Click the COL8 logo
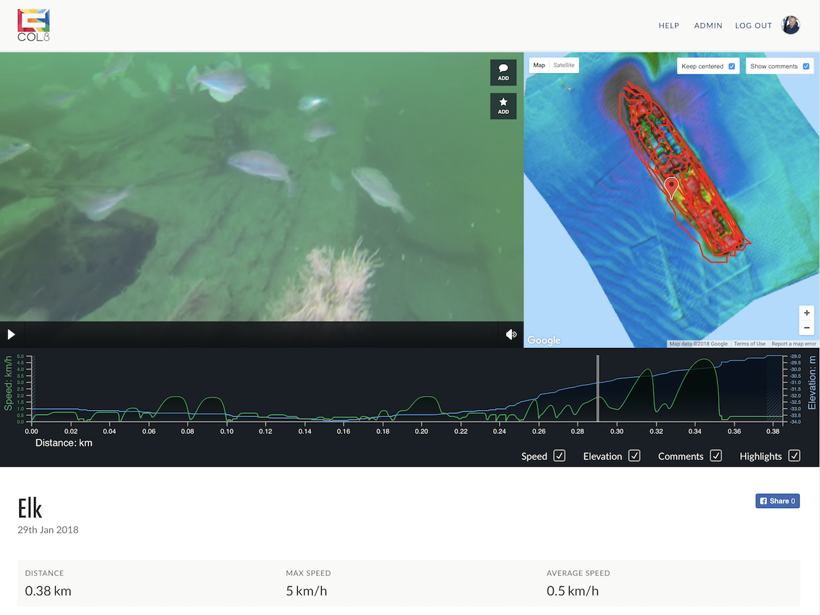Image resolution: width=820 pixels, height=615 pixels. coord(33,26)
